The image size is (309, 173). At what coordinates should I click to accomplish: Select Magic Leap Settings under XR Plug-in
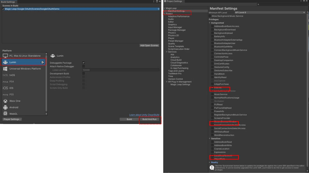coord(180,84)
